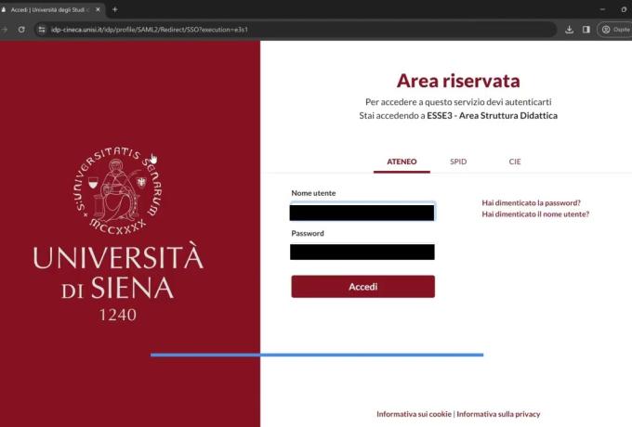Viewport: 632px width, 427px height.
Task: Open the site information icon in address bar
Action: (x=42, y=30)
